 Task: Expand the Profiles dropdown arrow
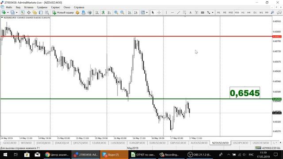click(17, 12)
